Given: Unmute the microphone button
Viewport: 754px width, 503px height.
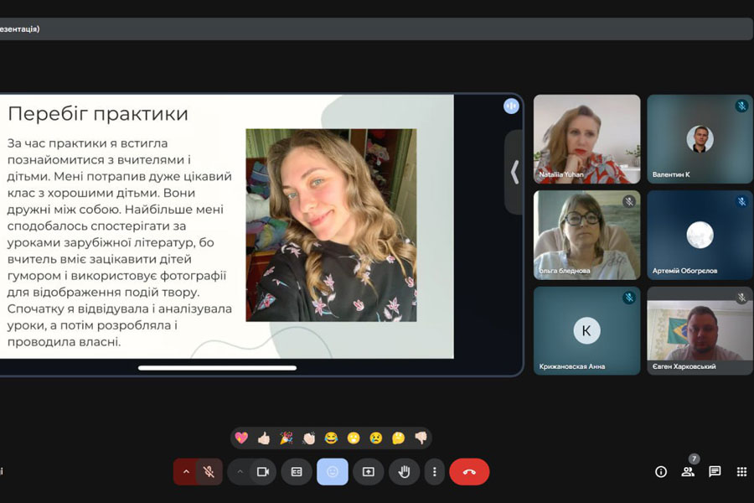Looking at the screenshot, I should (x=209, y=472).
